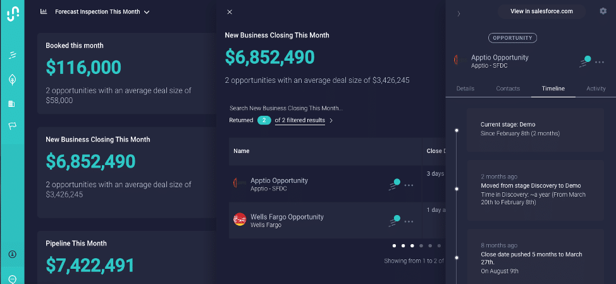Image resolution: width=616 pixels, height=284 pixels.
Task: Click the first pagination dot
Action: (394, 246)
